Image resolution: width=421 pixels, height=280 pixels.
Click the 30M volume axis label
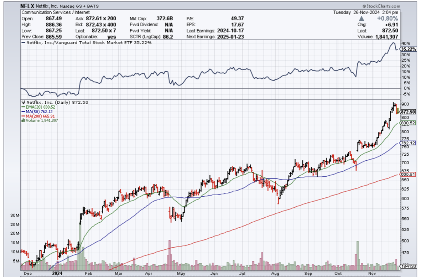(15, 215)
